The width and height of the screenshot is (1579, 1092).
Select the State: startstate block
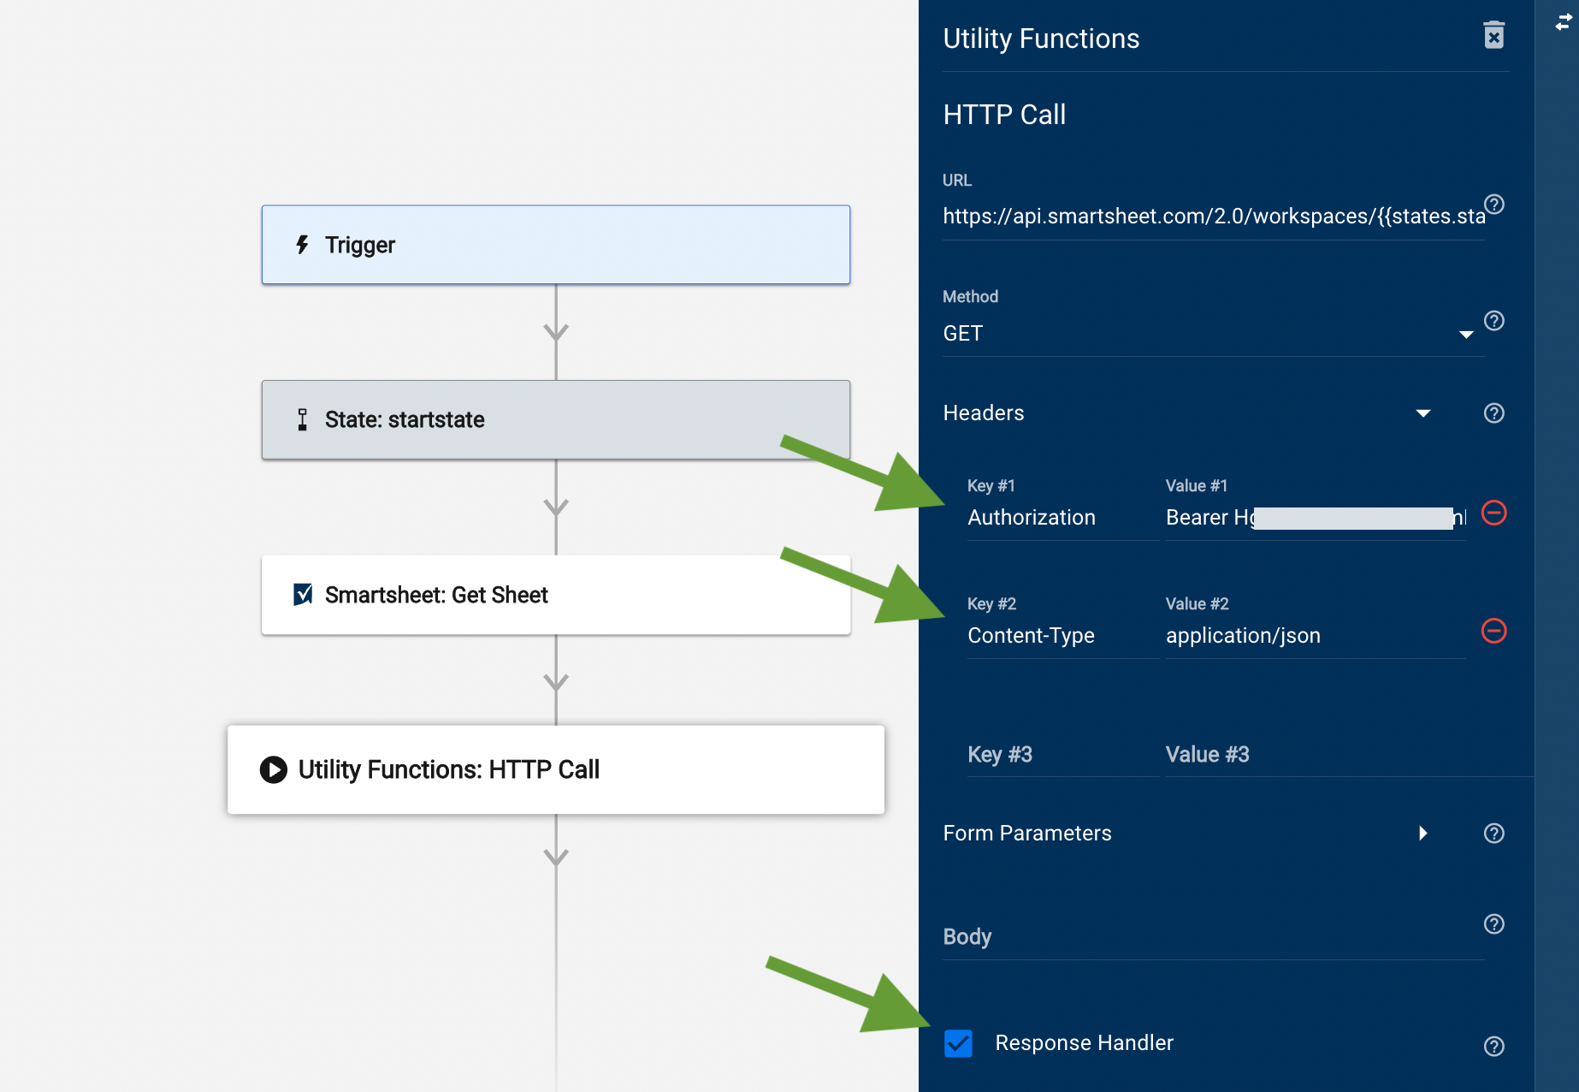pos(556,419)
